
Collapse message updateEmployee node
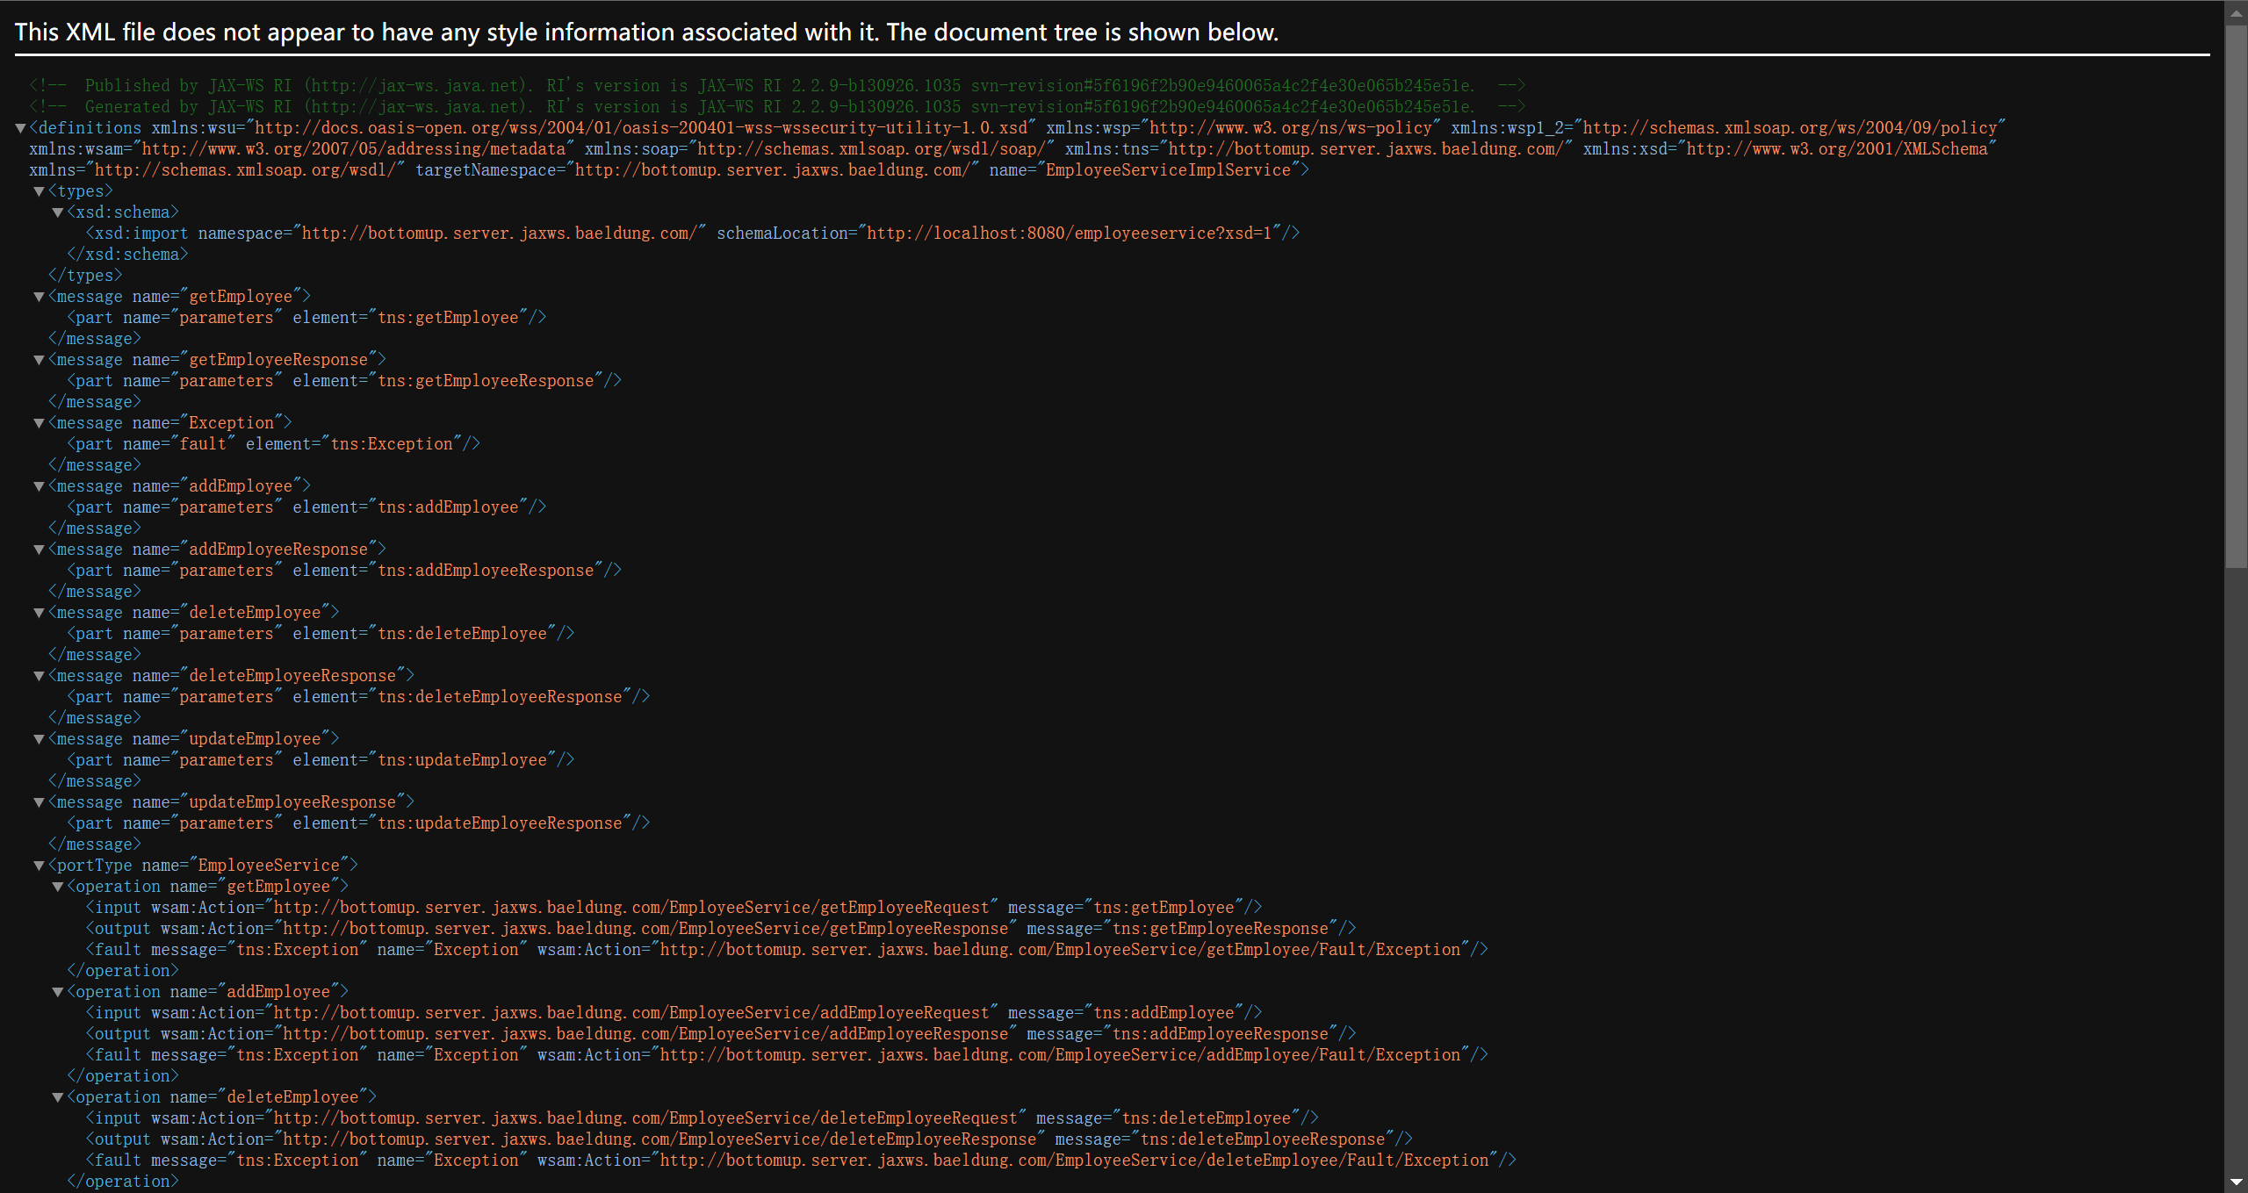39,739
